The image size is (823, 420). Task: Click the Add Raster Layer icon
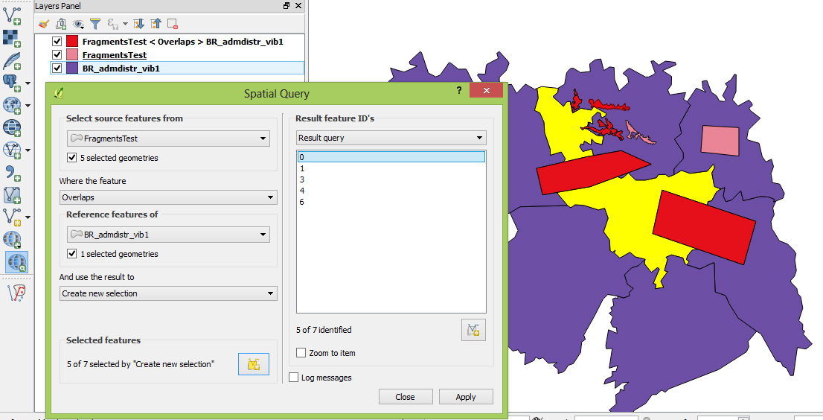(12, 38)
